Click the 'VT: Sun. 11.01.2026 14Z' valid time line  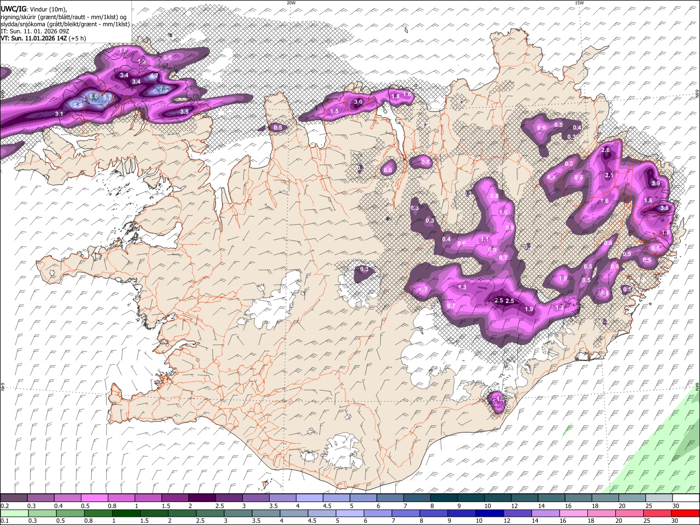click(33, 38)
